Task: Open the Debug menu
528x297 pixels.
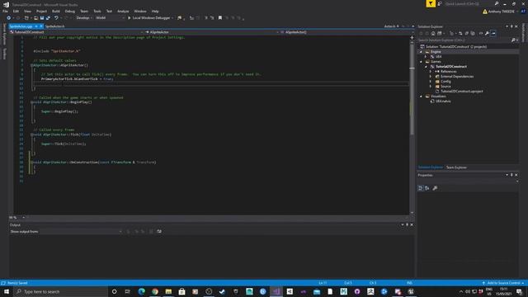Action: [69, 11]
